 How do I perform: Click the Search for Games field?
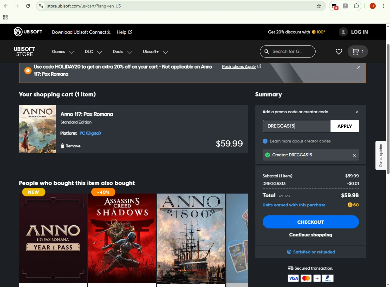[288, 51]
